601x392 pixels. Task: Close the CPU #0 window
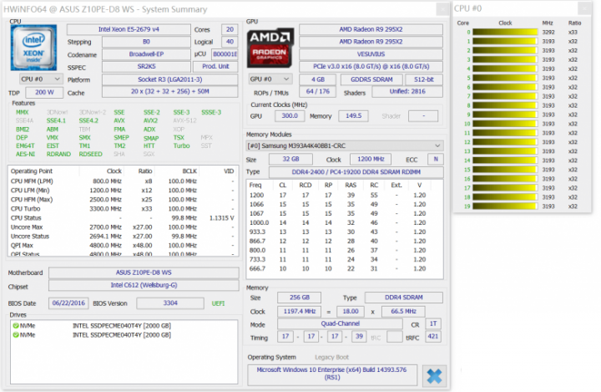(x=585, y=8)
